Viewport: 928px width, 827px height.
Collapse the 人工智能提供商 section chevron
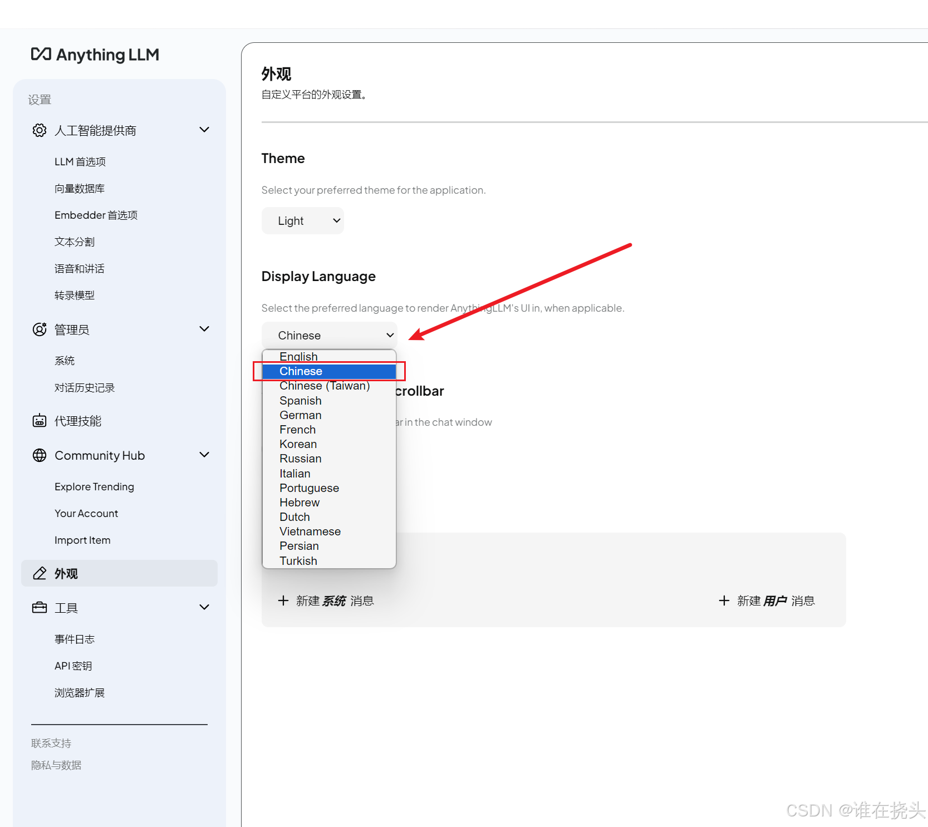[x=204, y=130]
